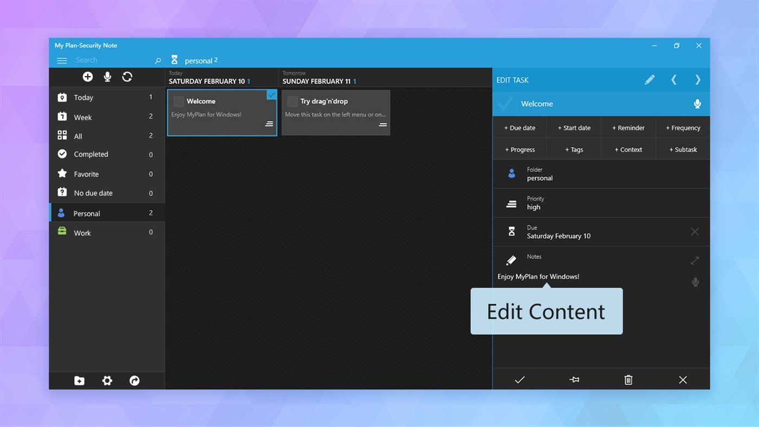The image size is (759, 427).
Task: Delete the Welcome task via trash icon
Action: coord(628,379)
